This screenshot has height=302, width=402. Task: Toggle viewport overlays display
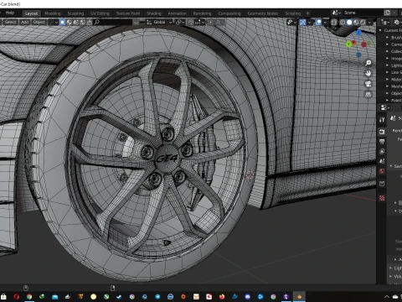318,22
